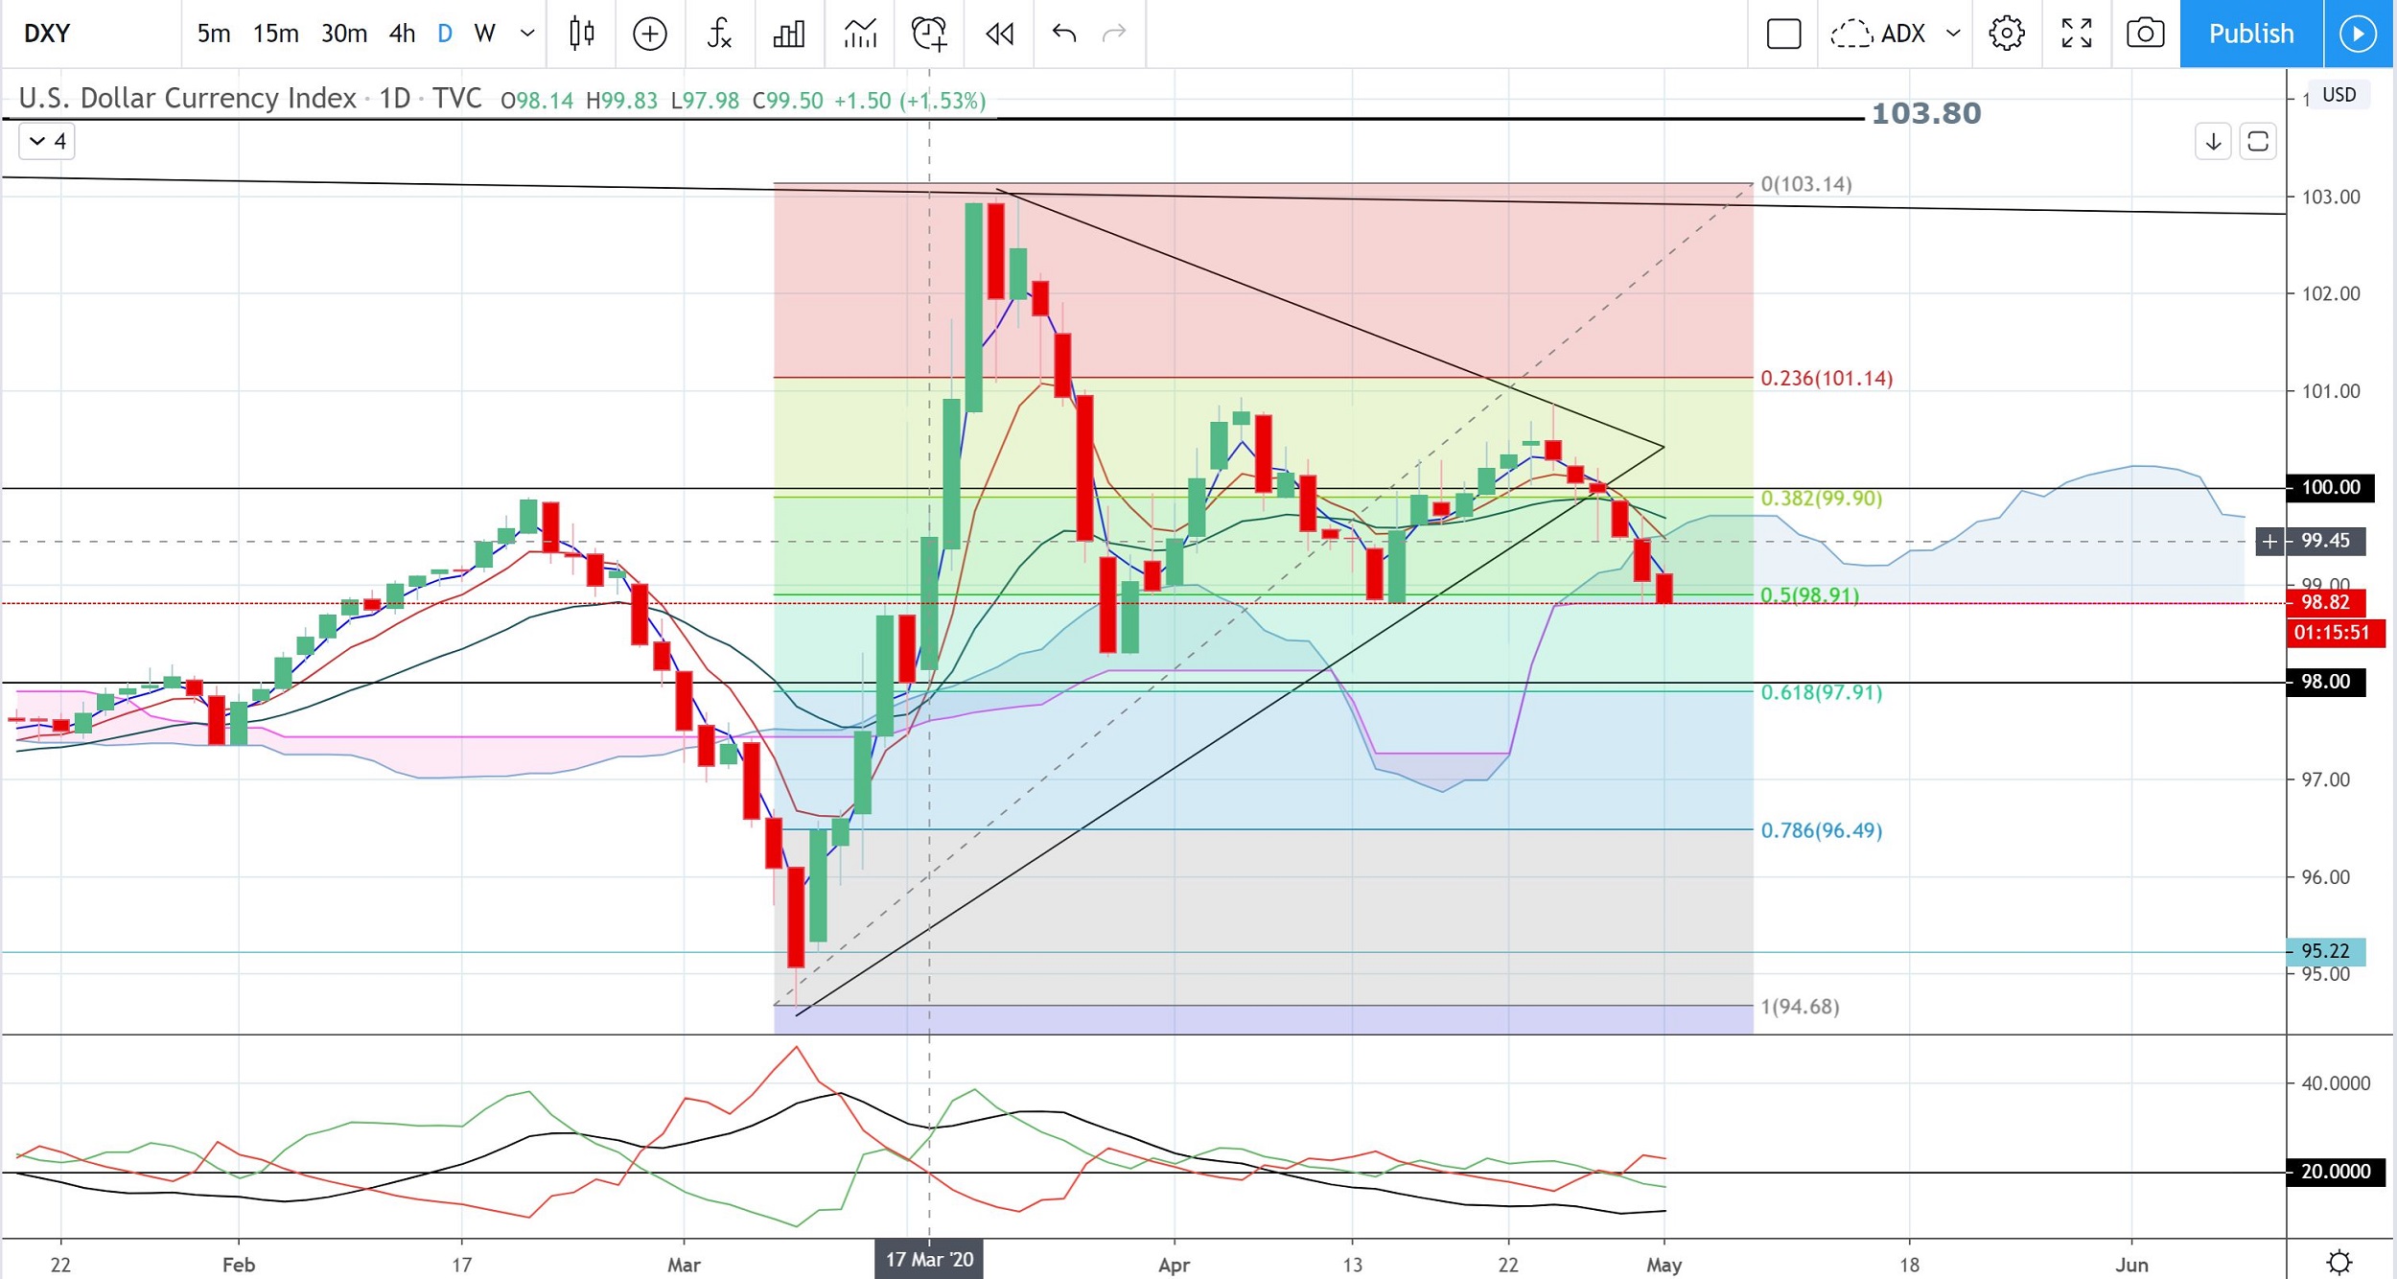Click the 103.80 horizontal line label

click(1925, 114)
